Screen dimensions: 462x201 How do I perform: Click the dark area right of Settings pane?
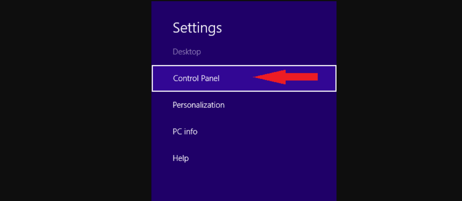point(399,100)
